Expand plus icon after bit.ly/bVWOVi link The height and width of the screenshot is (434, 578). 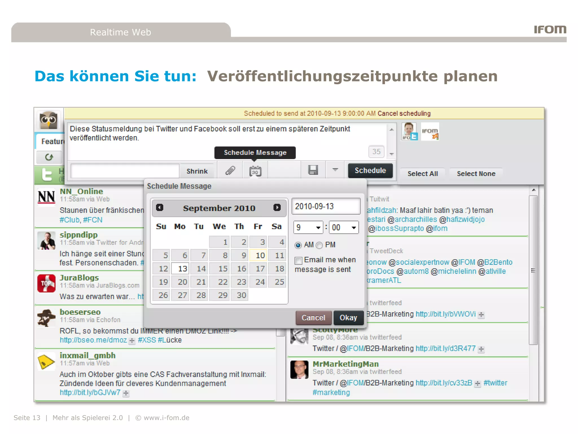(x=481, y=315)
